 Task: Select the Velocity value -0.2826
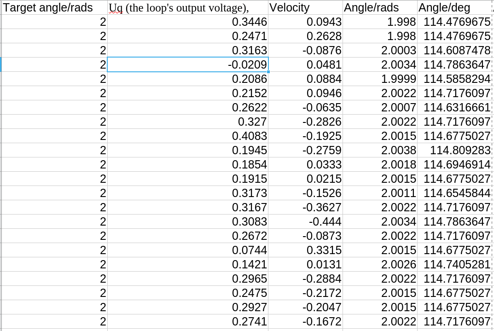coord(305,122)
